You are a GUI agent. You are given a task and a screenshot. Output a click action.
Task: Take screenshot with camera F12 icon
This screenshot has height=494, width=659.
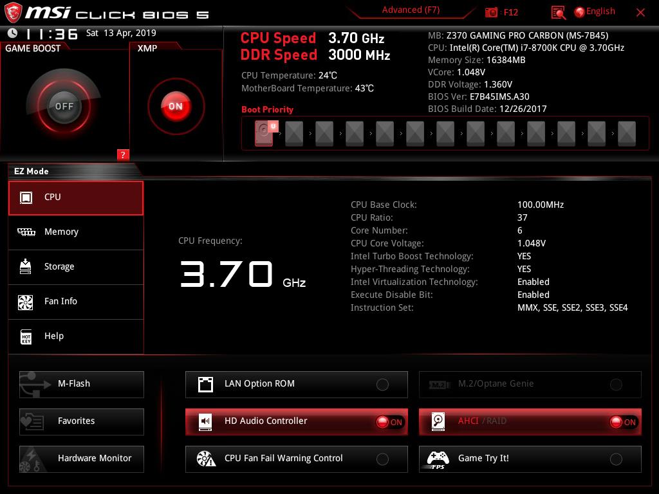click(491, 13)
